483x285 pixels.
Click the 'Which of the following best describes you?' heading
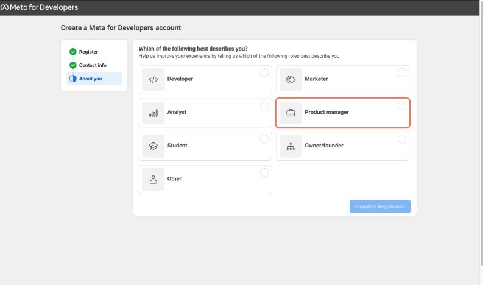(193, 49)
